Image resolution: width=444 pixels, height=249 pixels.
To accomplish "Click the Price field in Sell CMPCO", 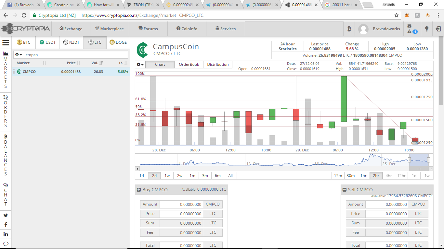I will click(387, 214).
